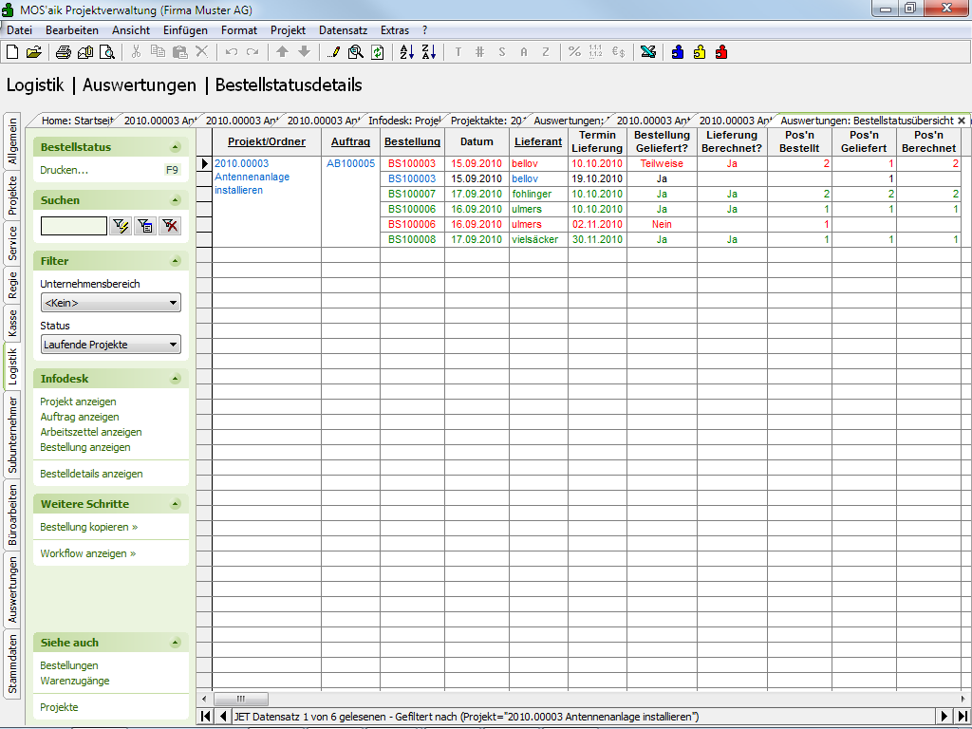
Task: Move to next record with down arrow
Action: coord(305,53)
